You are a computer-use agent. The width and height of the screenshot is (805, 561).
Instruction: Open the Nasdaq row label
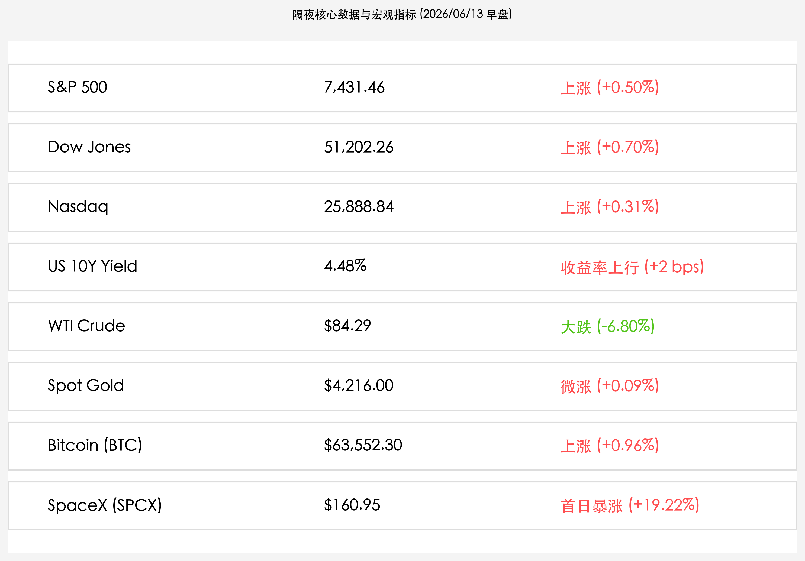78,207
